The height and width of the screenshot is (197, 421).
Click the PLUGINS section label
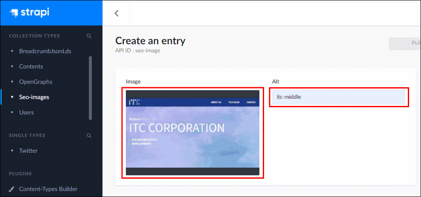pyautogui.click(x=20, y=174)
